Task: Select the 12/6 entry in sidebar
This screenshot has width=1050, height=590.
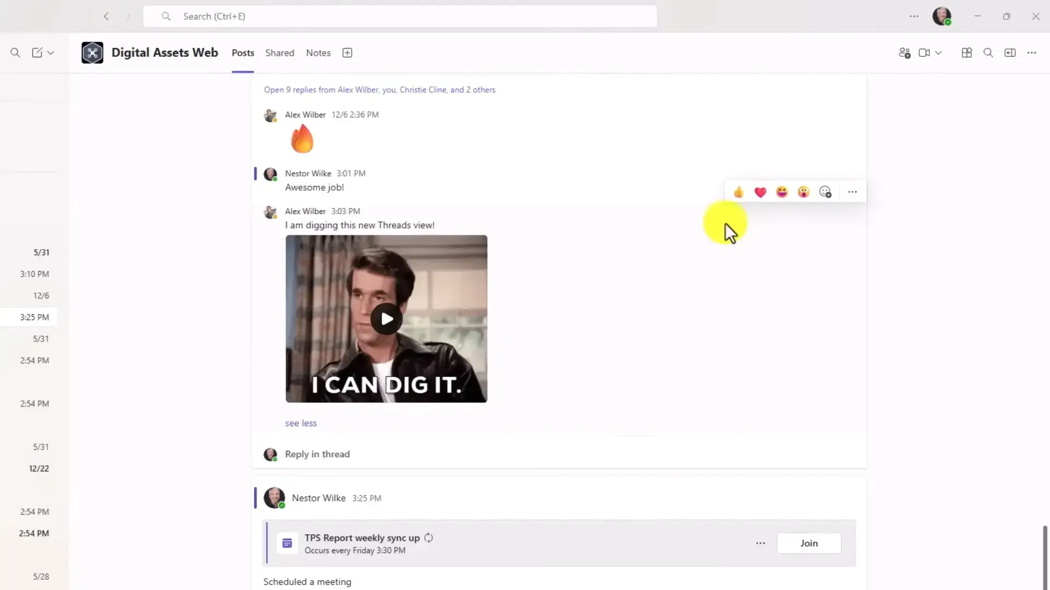Action: (x=41, y=296)
